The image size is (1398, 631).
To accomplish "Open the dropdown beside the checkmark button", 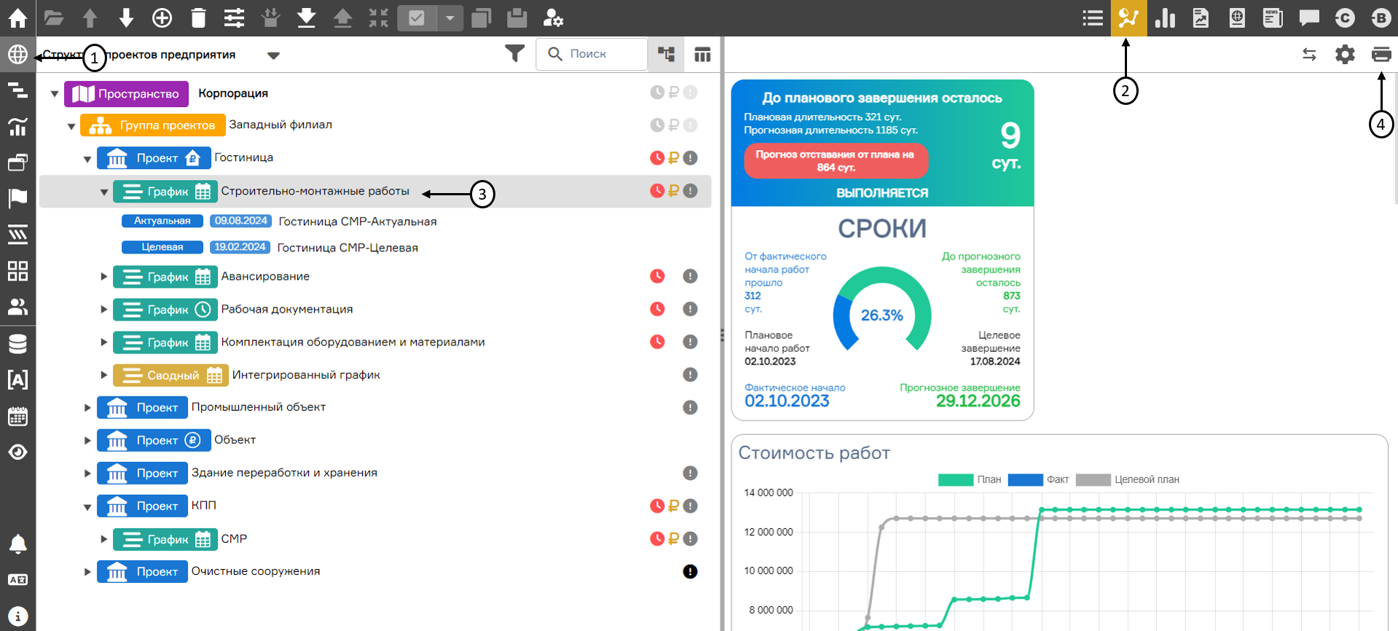I will tap(450, 17).
